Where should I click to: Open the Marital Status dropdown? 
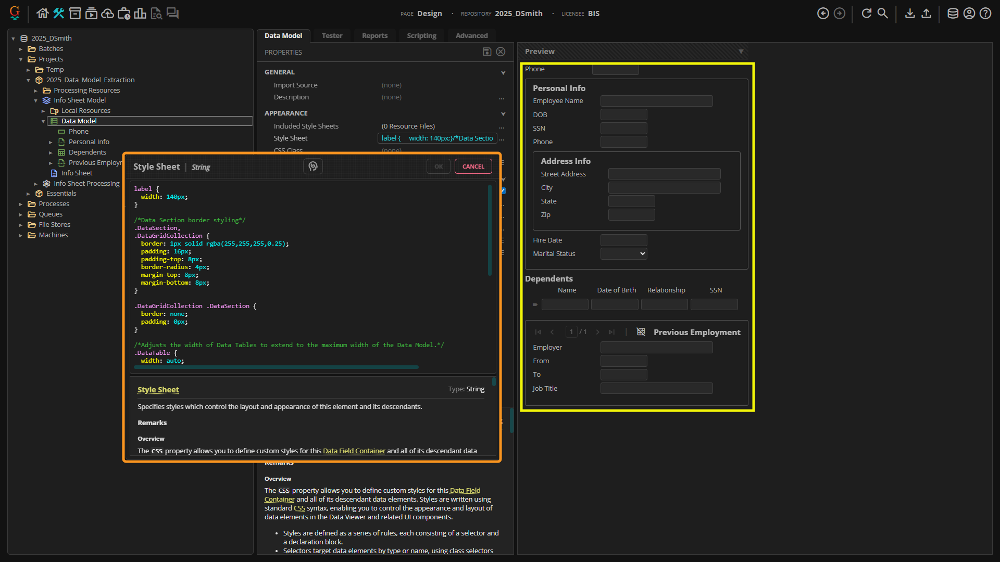pyautogui.click(x=623, y=254)
